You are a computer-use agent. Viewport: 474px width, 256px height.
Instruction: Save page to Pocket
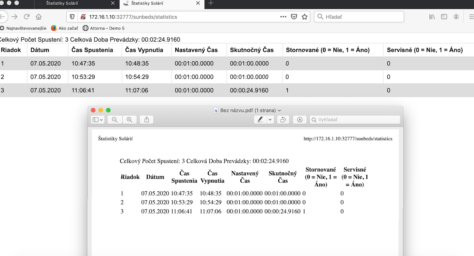click(x=294, y=17)
